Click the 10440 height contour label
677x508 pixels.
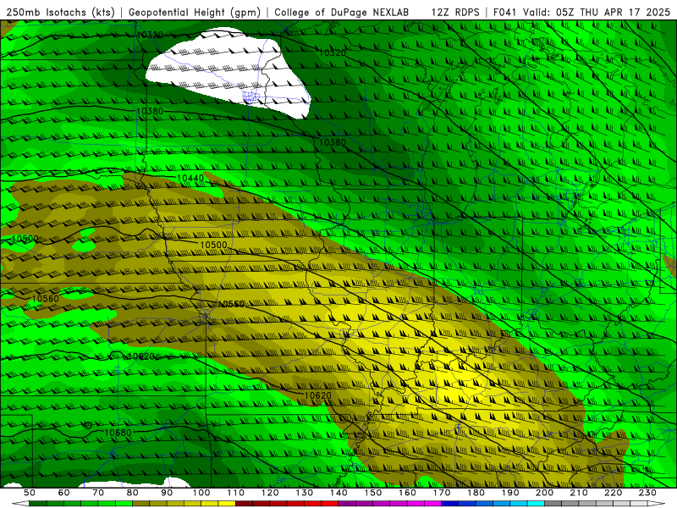tap(190, 178)
